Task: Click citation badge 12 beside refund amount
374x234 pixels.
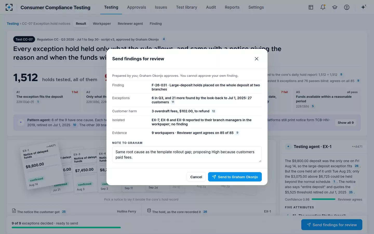Action: (x=213, y=111)
